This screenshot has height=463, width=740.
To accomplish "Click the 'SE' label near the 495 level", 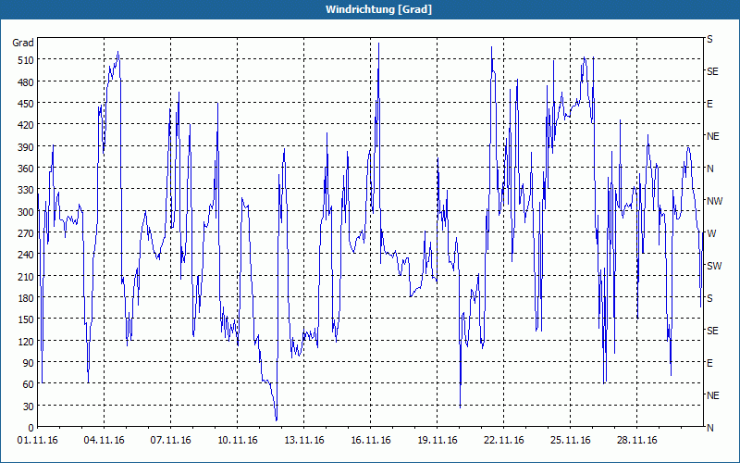I will point(712,71).
